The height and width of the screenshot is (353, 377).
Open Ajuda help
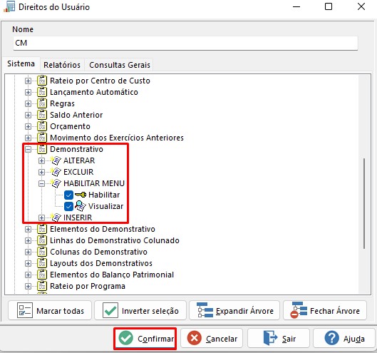(344, 339)
